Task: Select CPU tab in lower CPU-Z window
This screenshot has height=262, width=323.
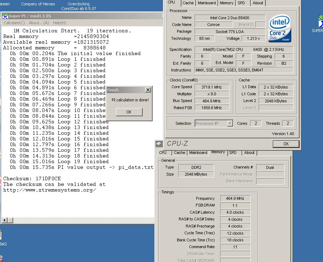Action: 163,153
